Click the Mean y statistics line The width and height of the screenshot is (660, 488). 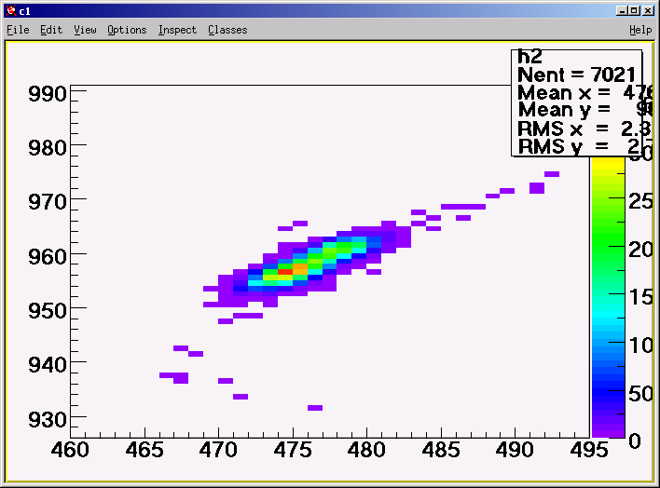coord(584,110)
